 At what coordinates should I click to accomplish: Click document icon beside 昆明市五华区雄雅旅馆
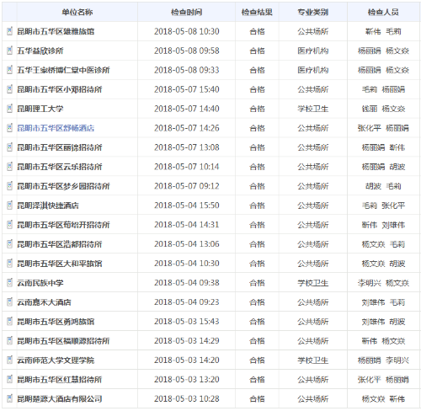tap(10, 31)
